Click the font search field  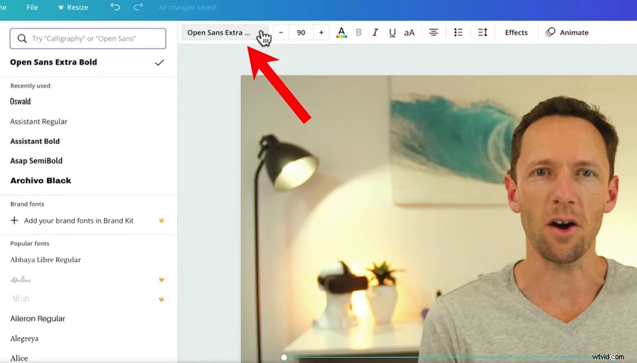[88, 38]
